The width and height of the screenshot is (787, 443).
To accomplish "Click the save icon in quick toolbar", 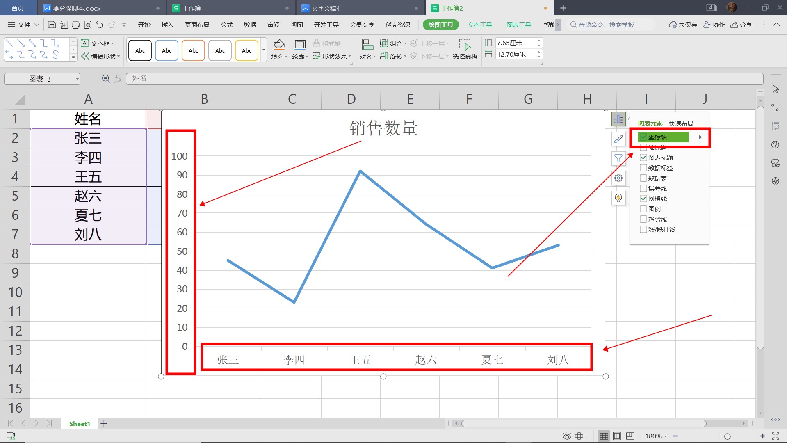I will tap(52, 25).
